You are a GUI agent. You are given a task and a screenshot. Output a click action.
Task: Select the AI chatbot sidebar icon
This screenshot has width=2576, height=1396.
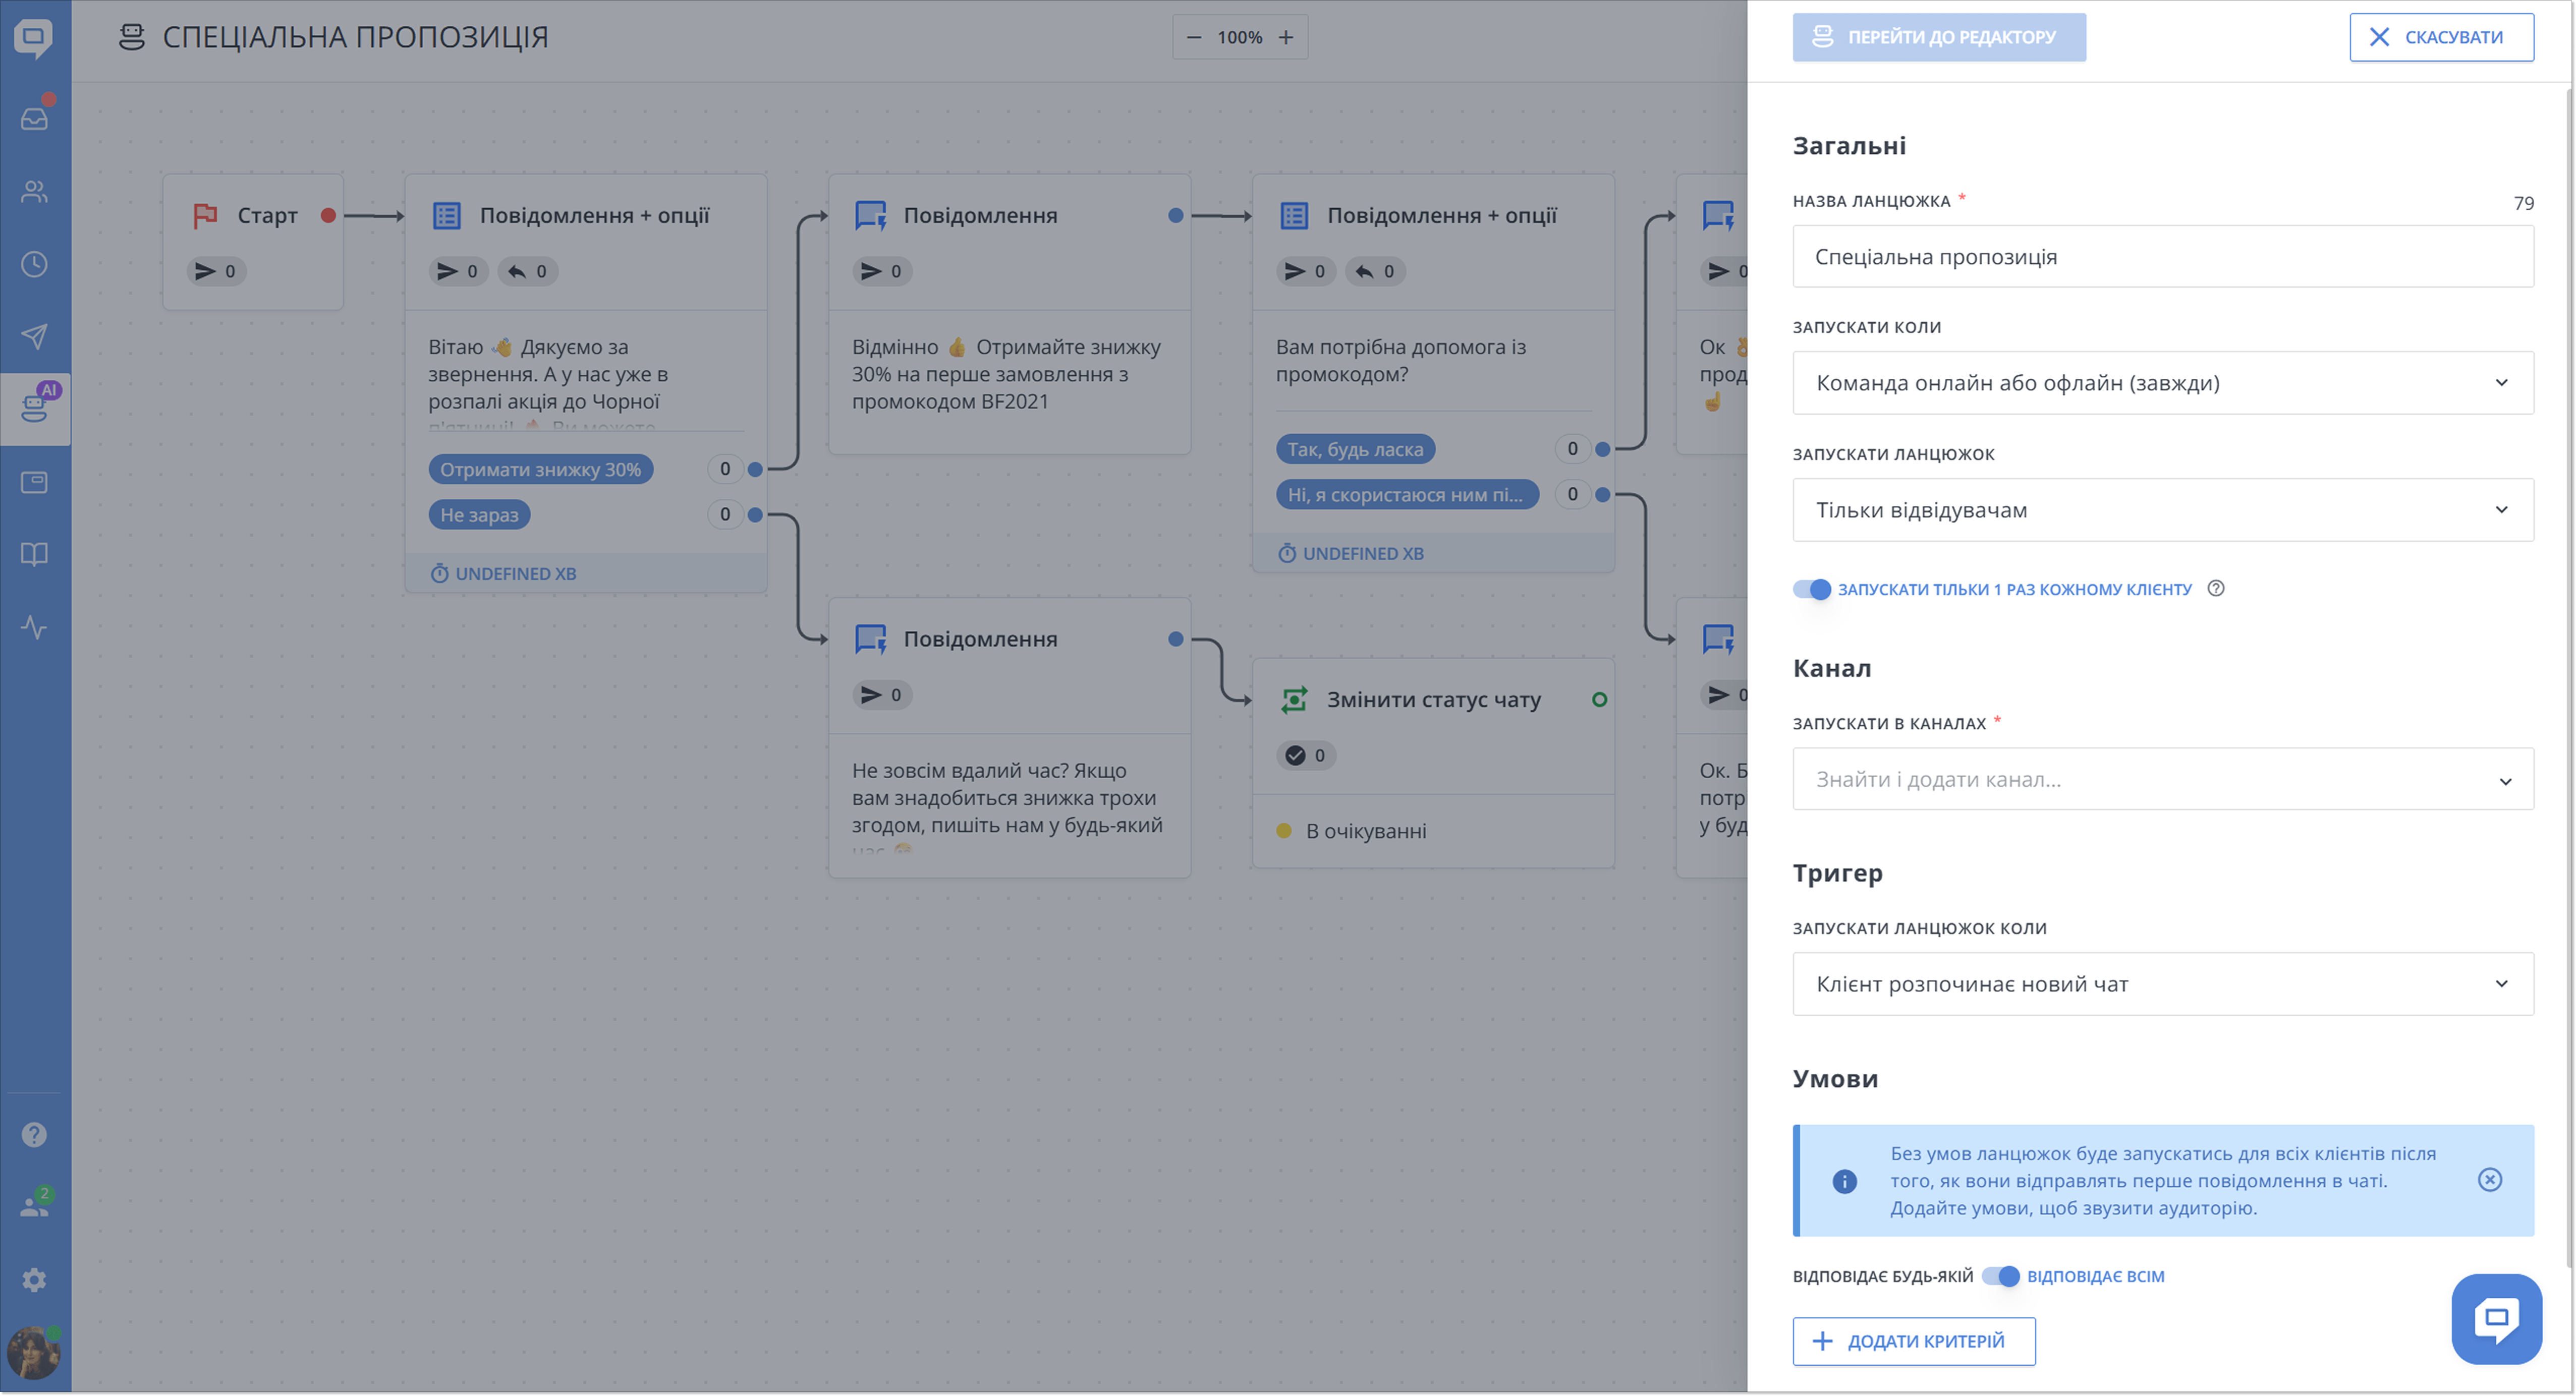tap(35, 409)
